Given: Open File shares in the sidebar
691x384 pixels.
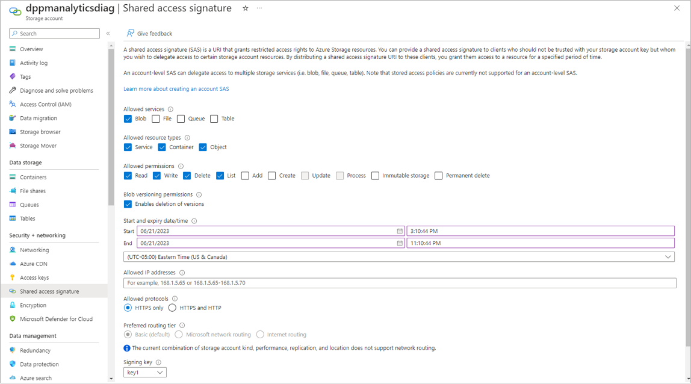Looking at the screenshot, I should point(33,191).
